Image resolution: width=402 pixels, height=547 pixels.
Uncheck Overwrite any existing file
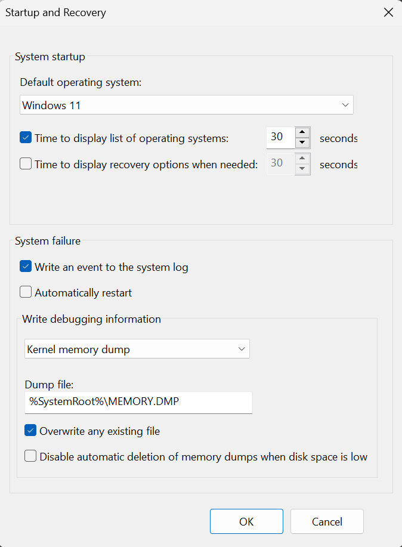click(x=30, y=430)
